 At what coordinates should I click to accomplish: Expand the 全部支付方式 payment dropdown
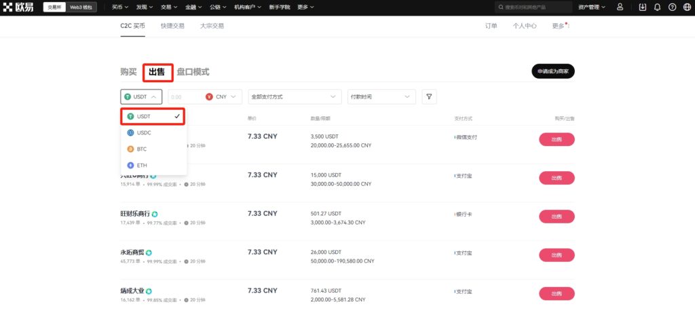[295, 96]
